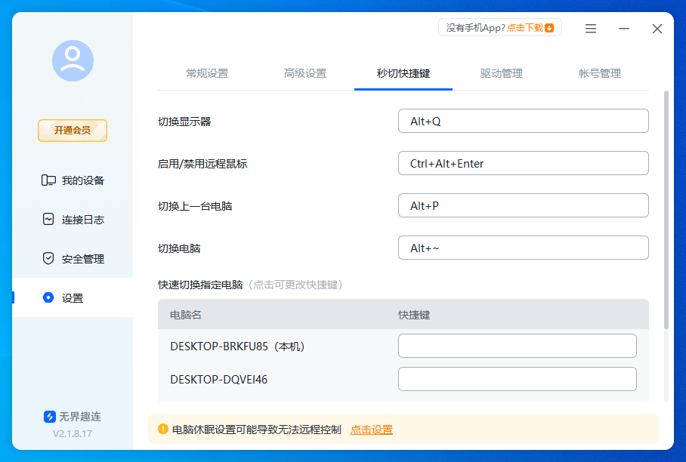Click the warning icon in the sleep notice

pyautogui.click(x=165, y=430)
